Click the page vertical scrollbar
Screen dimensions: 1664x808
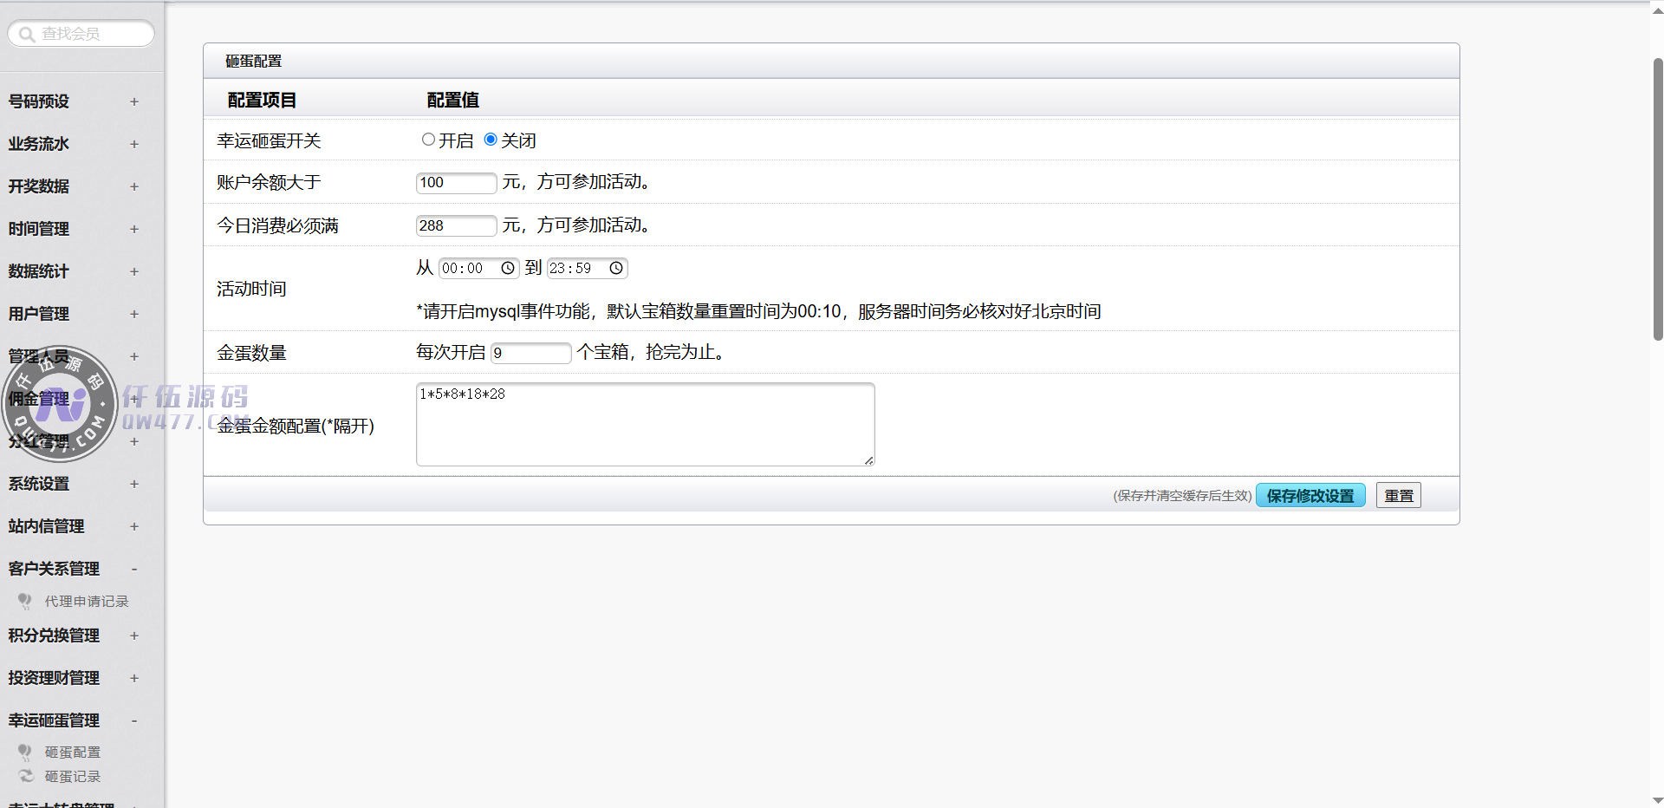tap(1657, 199)
